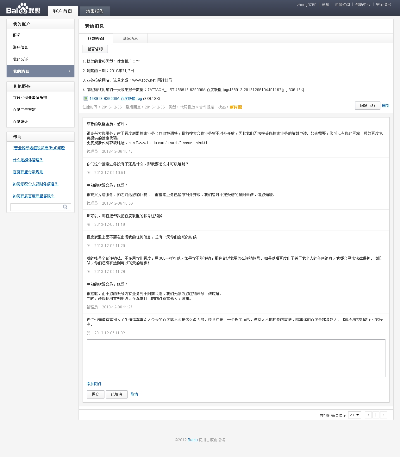Select the 问题咨询 message tab
The image size is (400, 457).
(x=96, y=38)
